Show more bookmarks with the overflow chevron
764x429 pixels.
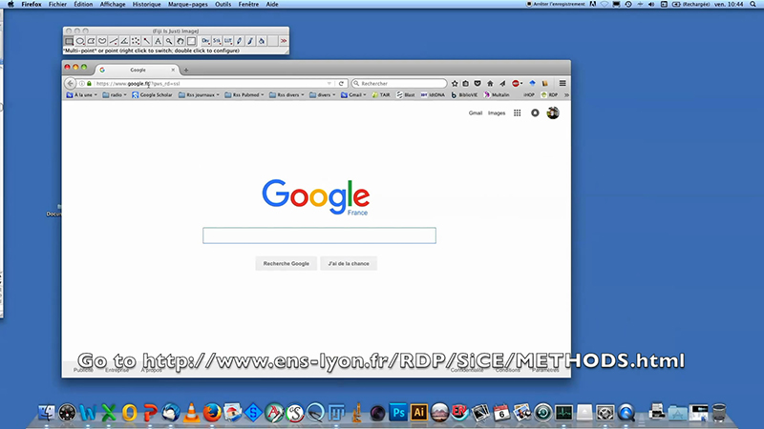coord(566,94)
